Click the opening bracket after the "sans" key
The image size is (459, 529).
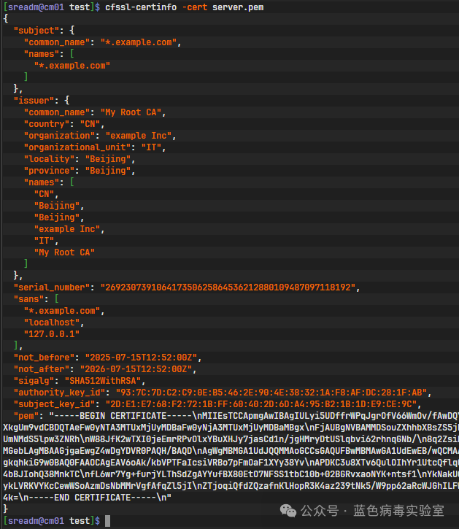click(x=56, y=299)
